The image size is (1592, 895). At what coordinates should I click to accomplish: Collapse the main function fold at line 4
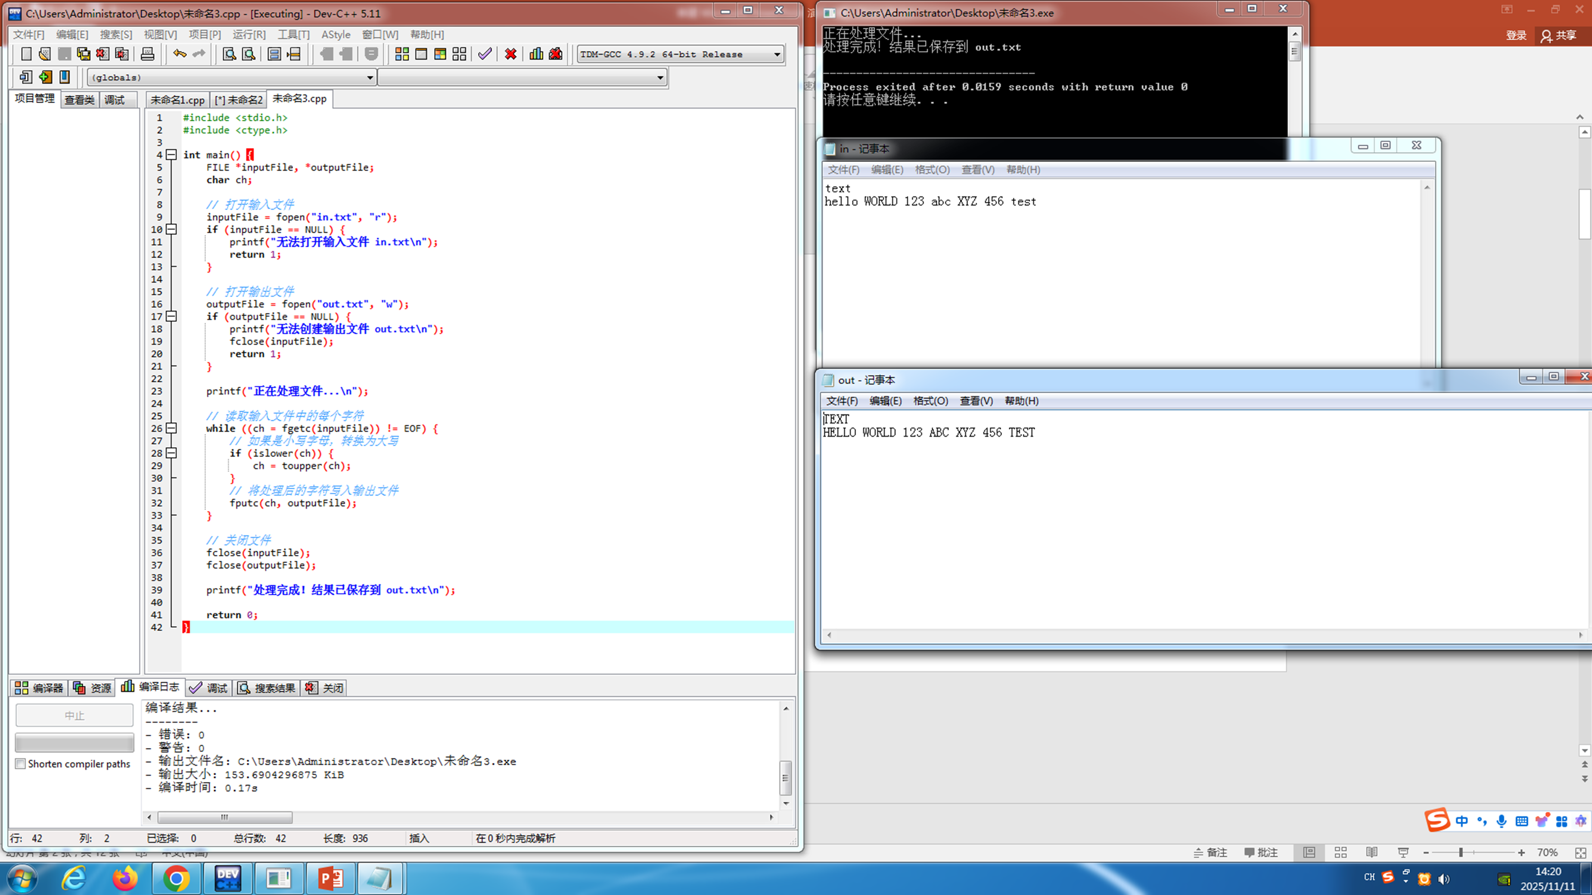point(172,154)
